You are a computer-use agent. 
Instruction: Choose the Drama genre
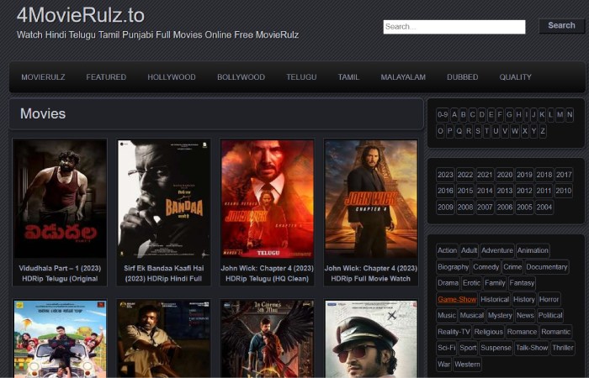(x=448, y=283)
